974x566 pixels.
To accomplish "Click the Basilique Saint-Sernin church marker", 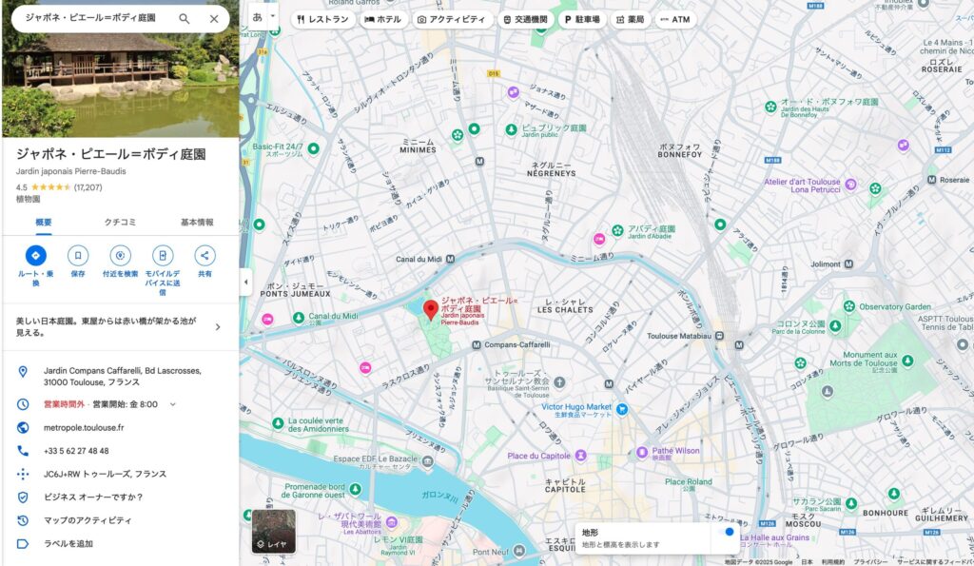I will [x=559, y=382].
